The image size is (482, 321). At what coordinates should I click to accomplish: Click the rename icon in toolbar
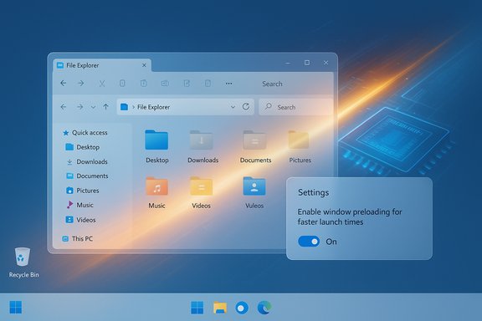click(165, 84)
